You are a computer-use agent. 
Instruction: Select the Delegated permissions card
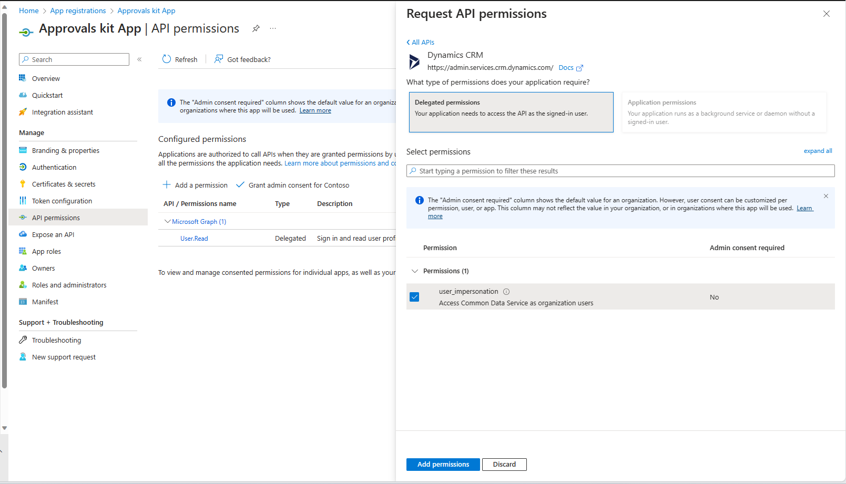511,112
